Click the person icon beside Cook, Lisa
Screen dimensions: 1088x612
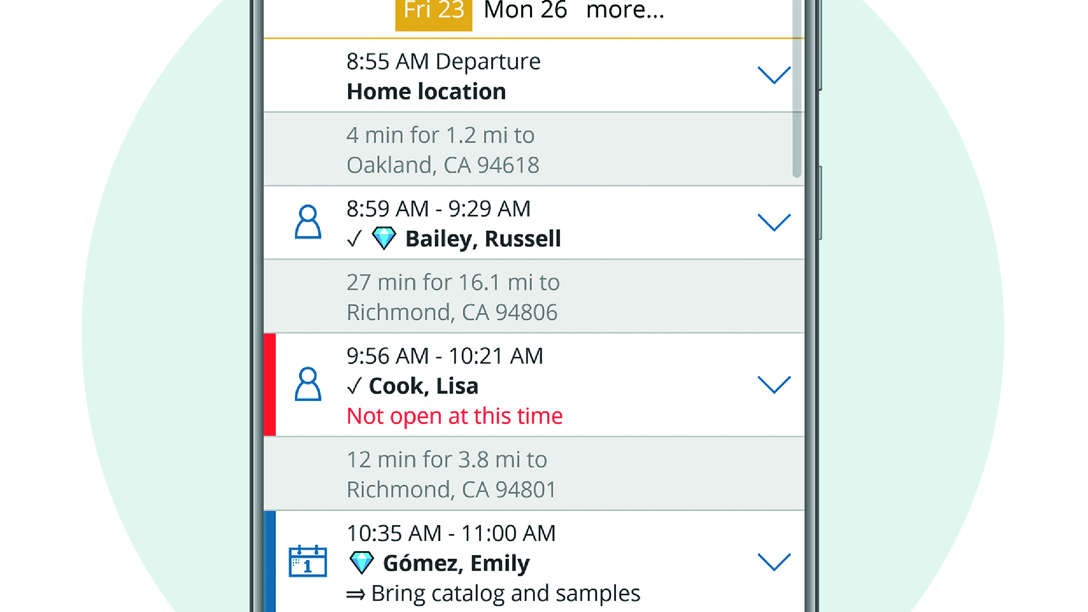[x=308, y=384]
